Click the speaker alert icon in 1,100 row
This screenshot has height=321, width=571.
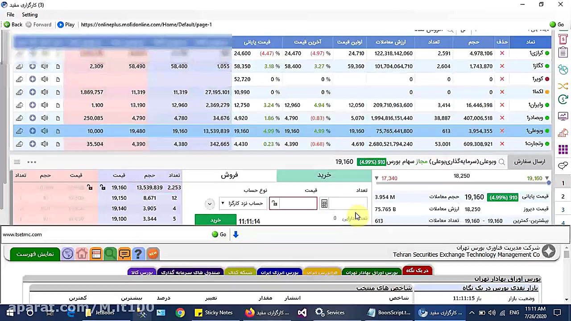pos(45,105)
